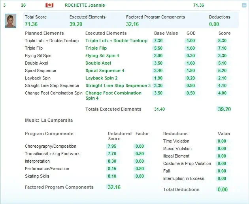
Task: Click the Music: La Cumparsita label
Action: coord(49,120)
